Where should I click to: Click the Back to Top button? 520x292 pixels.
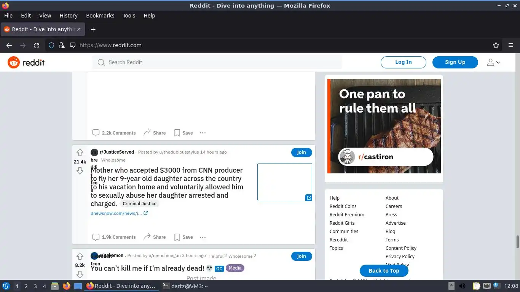[384, 271]
